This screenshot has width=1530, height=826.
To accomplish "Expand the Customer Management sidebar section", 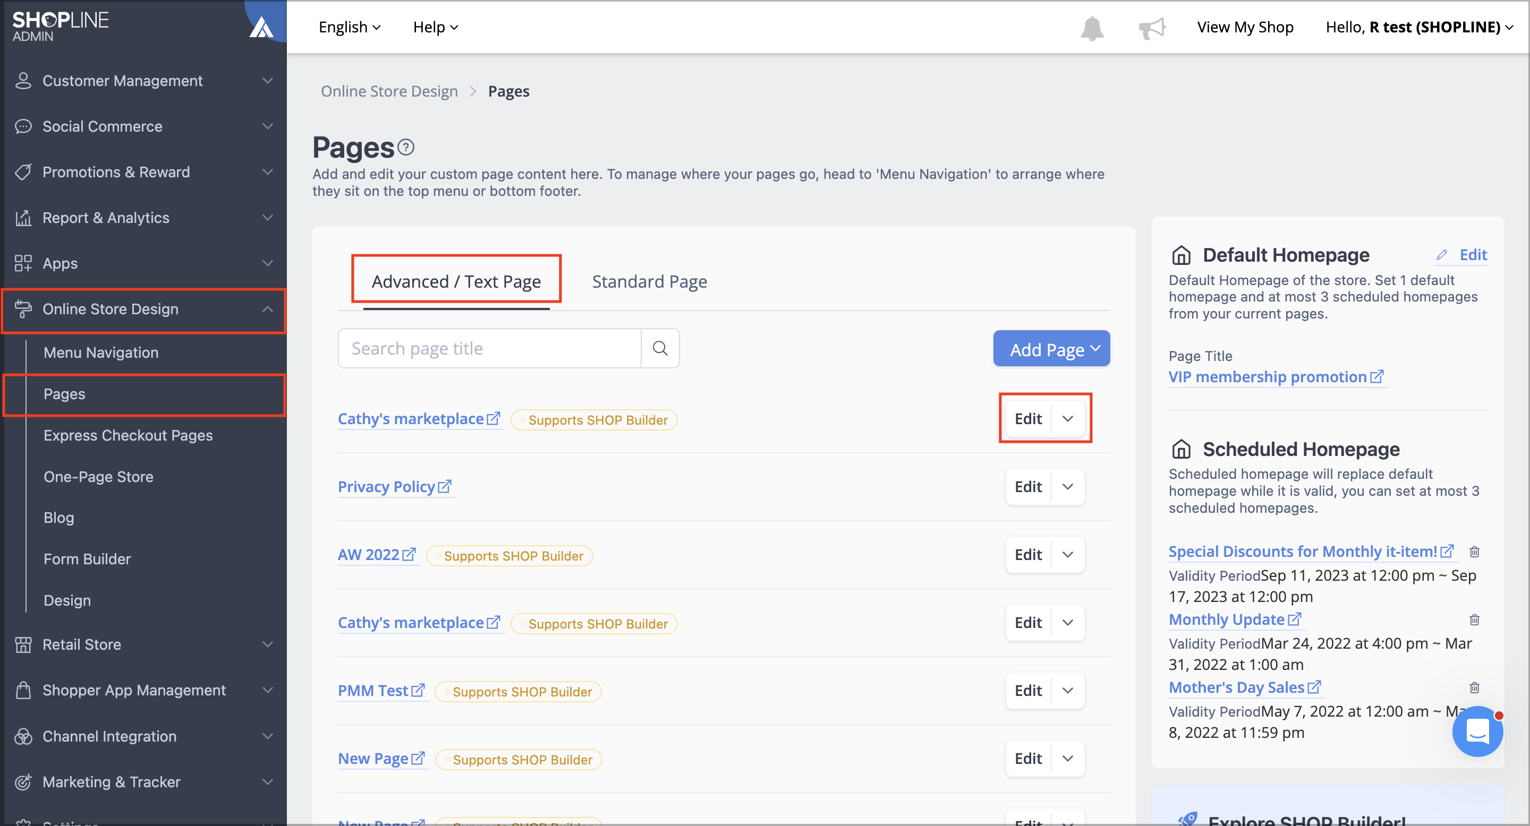I will coord(143,81).
